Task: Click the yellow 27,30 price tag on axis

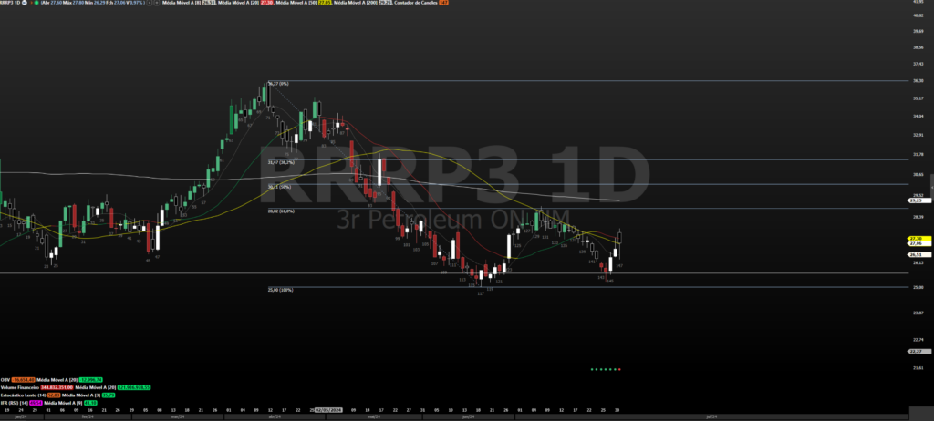Action: click(x=916, y=238)
